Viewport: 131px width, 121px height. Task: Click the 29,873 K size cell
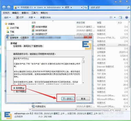coord(123,52)
